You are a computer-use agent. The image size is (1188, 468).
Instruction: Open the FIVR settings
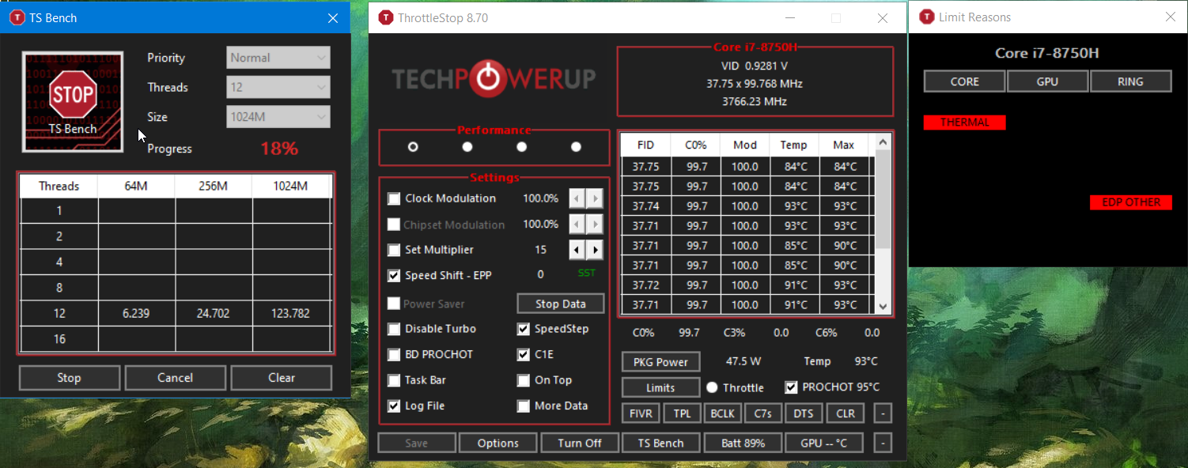tap(641, 413)
